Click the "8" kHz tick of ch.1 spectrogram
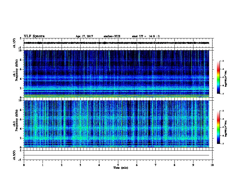 pyautogui.click(x=21, y=60)
